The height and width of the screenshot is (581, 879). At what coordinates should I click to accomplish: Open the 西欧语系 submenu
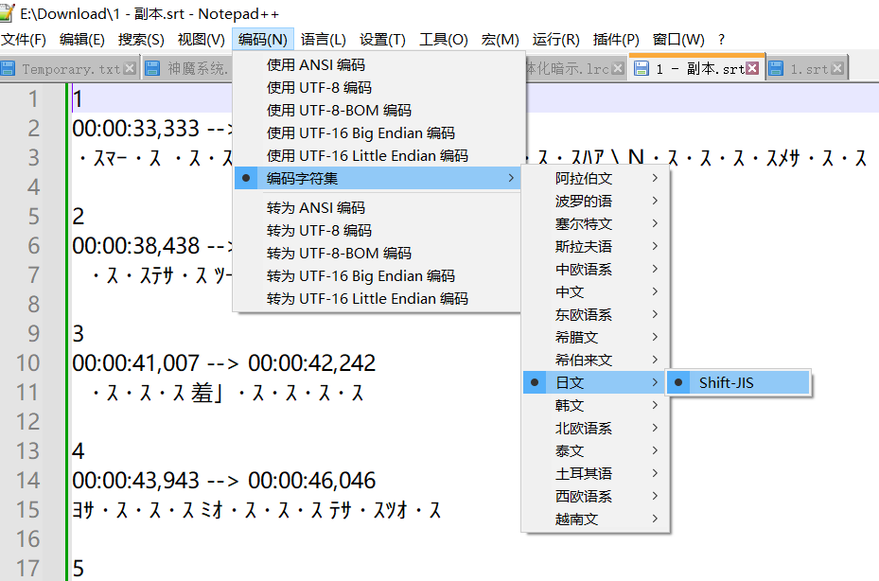click(583, 497)
